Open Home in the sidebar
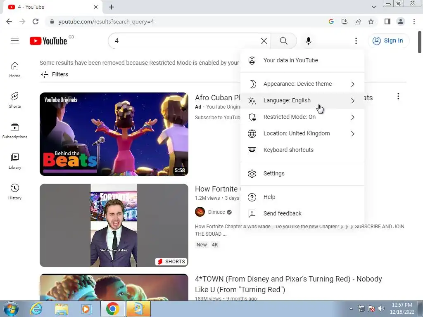 15,69
